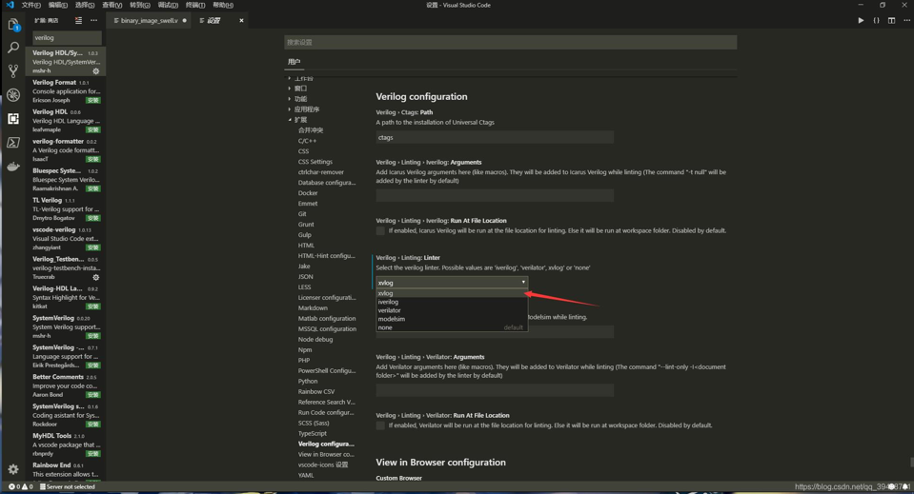Expand the 窗口 settings tree section
Viewport: 914px width, 494px height.
(x=300, y=89)
